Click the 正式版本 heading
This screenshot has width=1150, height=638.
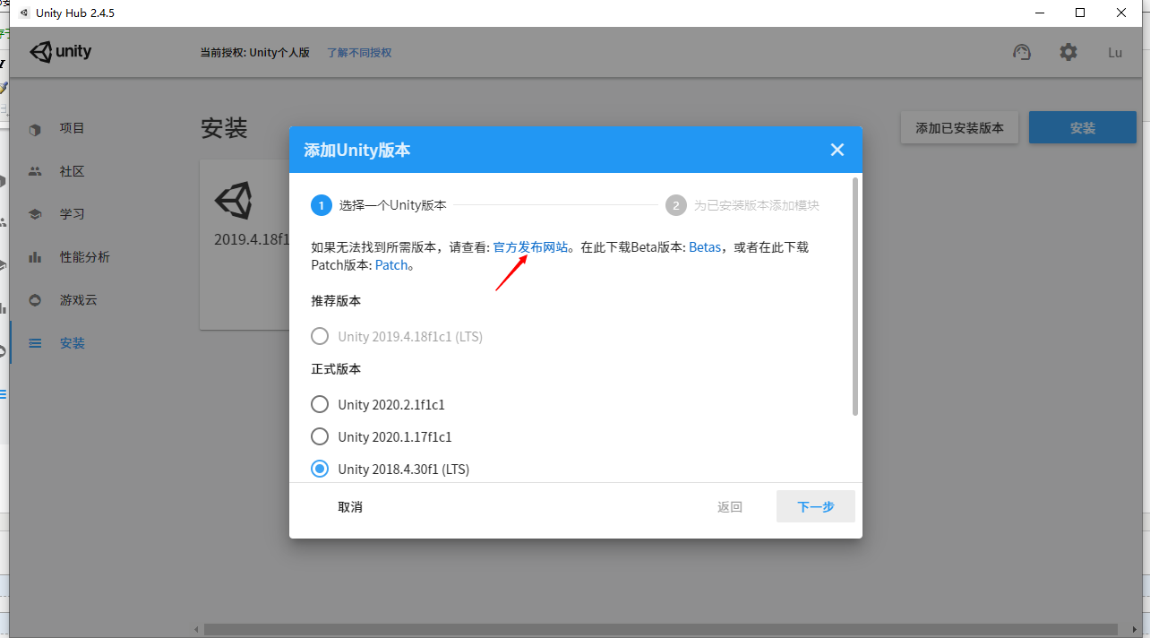click(336, 369)
